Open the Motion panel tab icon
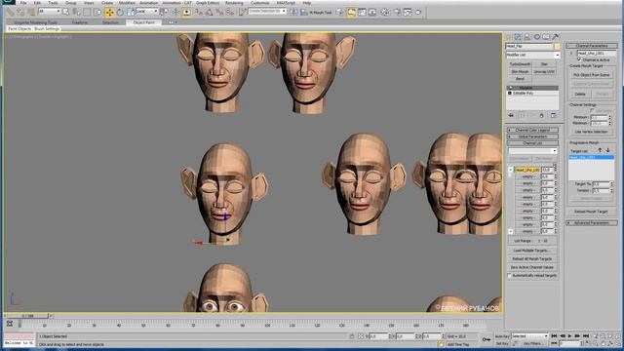This screenshot has height=351, width=624. (537, 37)
